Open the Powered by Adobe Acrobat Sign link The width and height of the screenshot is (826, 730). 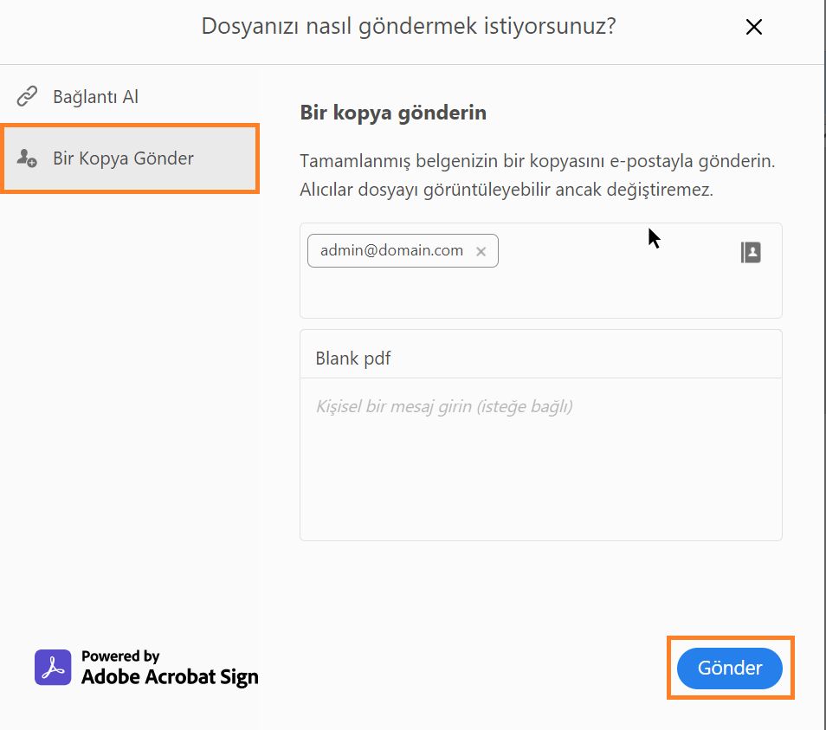tap(145, 667)
